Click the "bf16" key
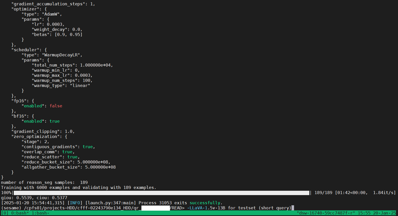The height and width of the screenshot is (216, 398). coord(19,116)
